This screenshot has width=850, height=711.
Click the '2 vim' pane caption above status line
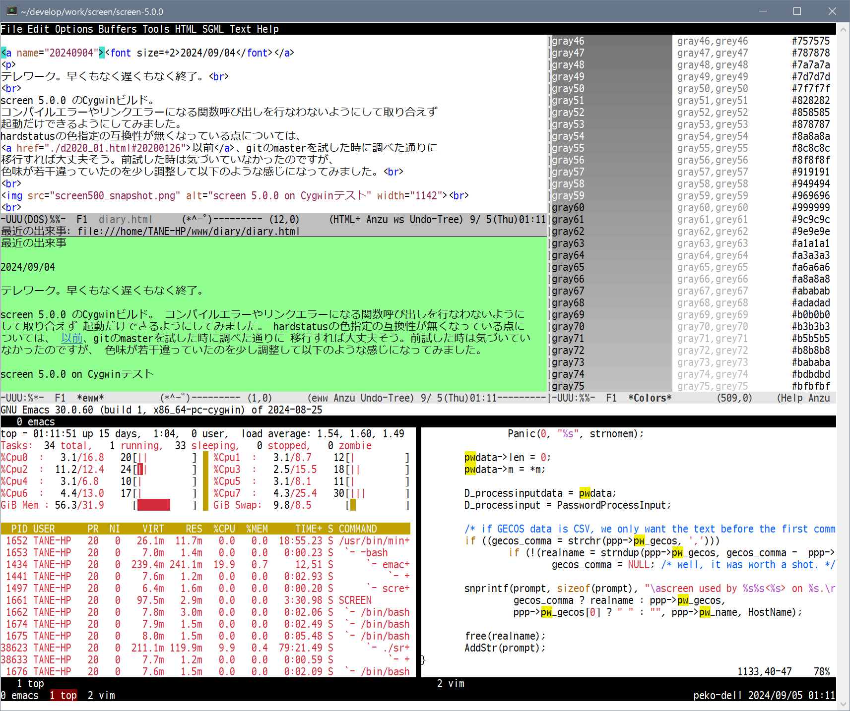[x=451, y=684]
